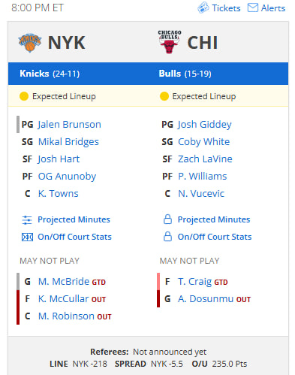Click the Tickets icon
Viewport: 295px width, 375px height.
[x=203, y=8]
